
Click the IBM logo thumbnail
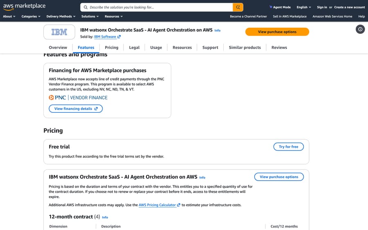click(x=59, y=32)
